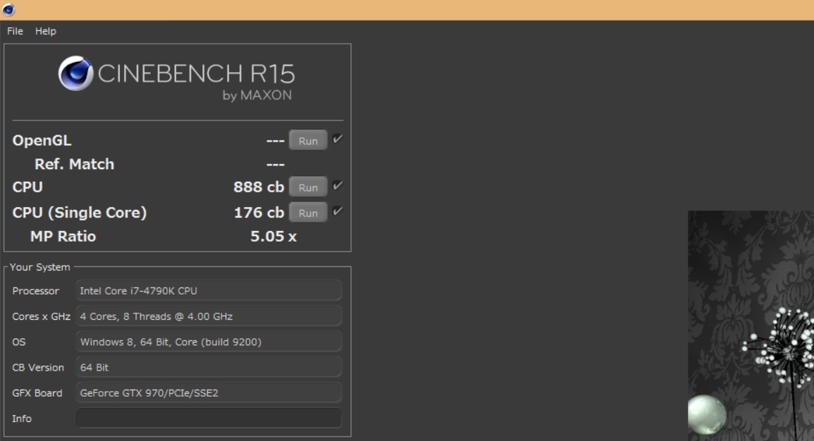814x441 pixels.
Task: Toggle the CPU (Single Core) test checkbox
Action: click(338, 211)
